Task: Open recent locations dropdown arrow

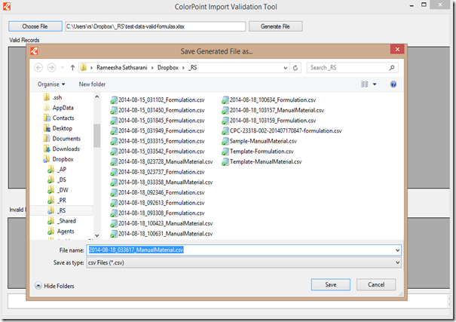Action: (x=63, y=68)
